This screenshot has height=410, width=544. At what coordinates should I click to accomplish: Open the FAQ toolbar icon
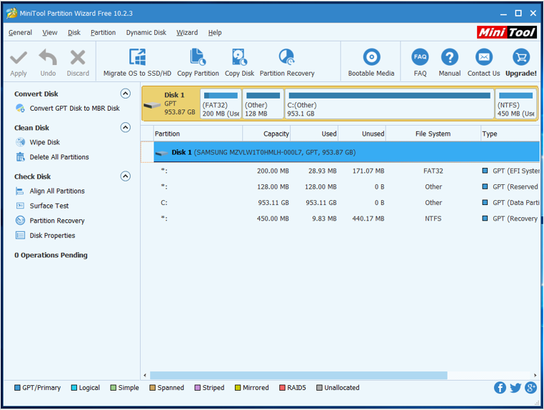[420, 57]
